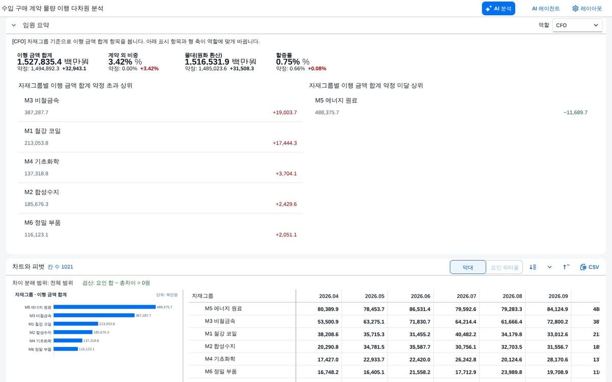Click the 물대(원화 환산) KPI

tap(220, 62)
